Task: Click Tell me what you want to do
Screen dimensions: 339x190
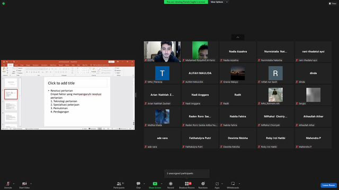Action: click(100, 65)
